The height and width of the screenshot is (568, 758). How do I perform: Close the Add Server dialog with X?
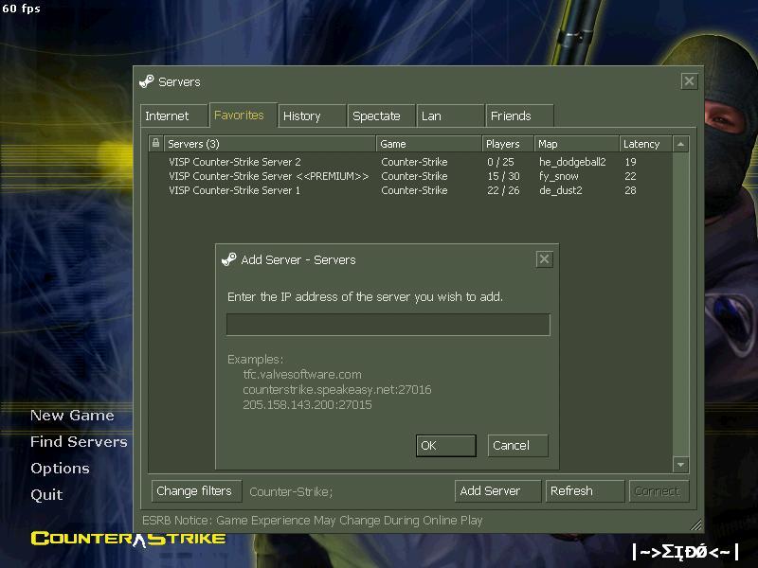(544, 259)
